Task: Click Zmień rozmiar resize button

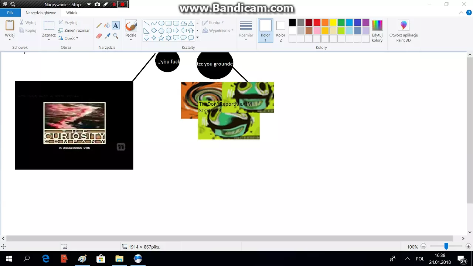Action: tap(74, 30)
